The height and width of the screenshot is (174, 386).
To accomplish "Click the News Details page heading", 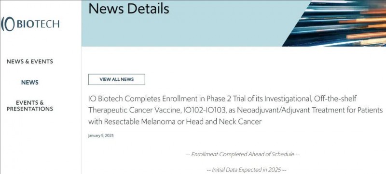I will [129, 8].
